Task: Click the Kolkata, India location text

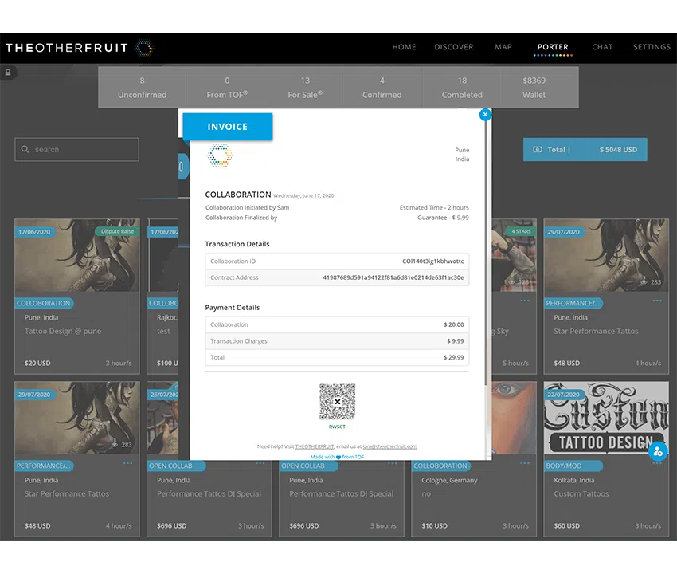Action: [x=574, y=480]
